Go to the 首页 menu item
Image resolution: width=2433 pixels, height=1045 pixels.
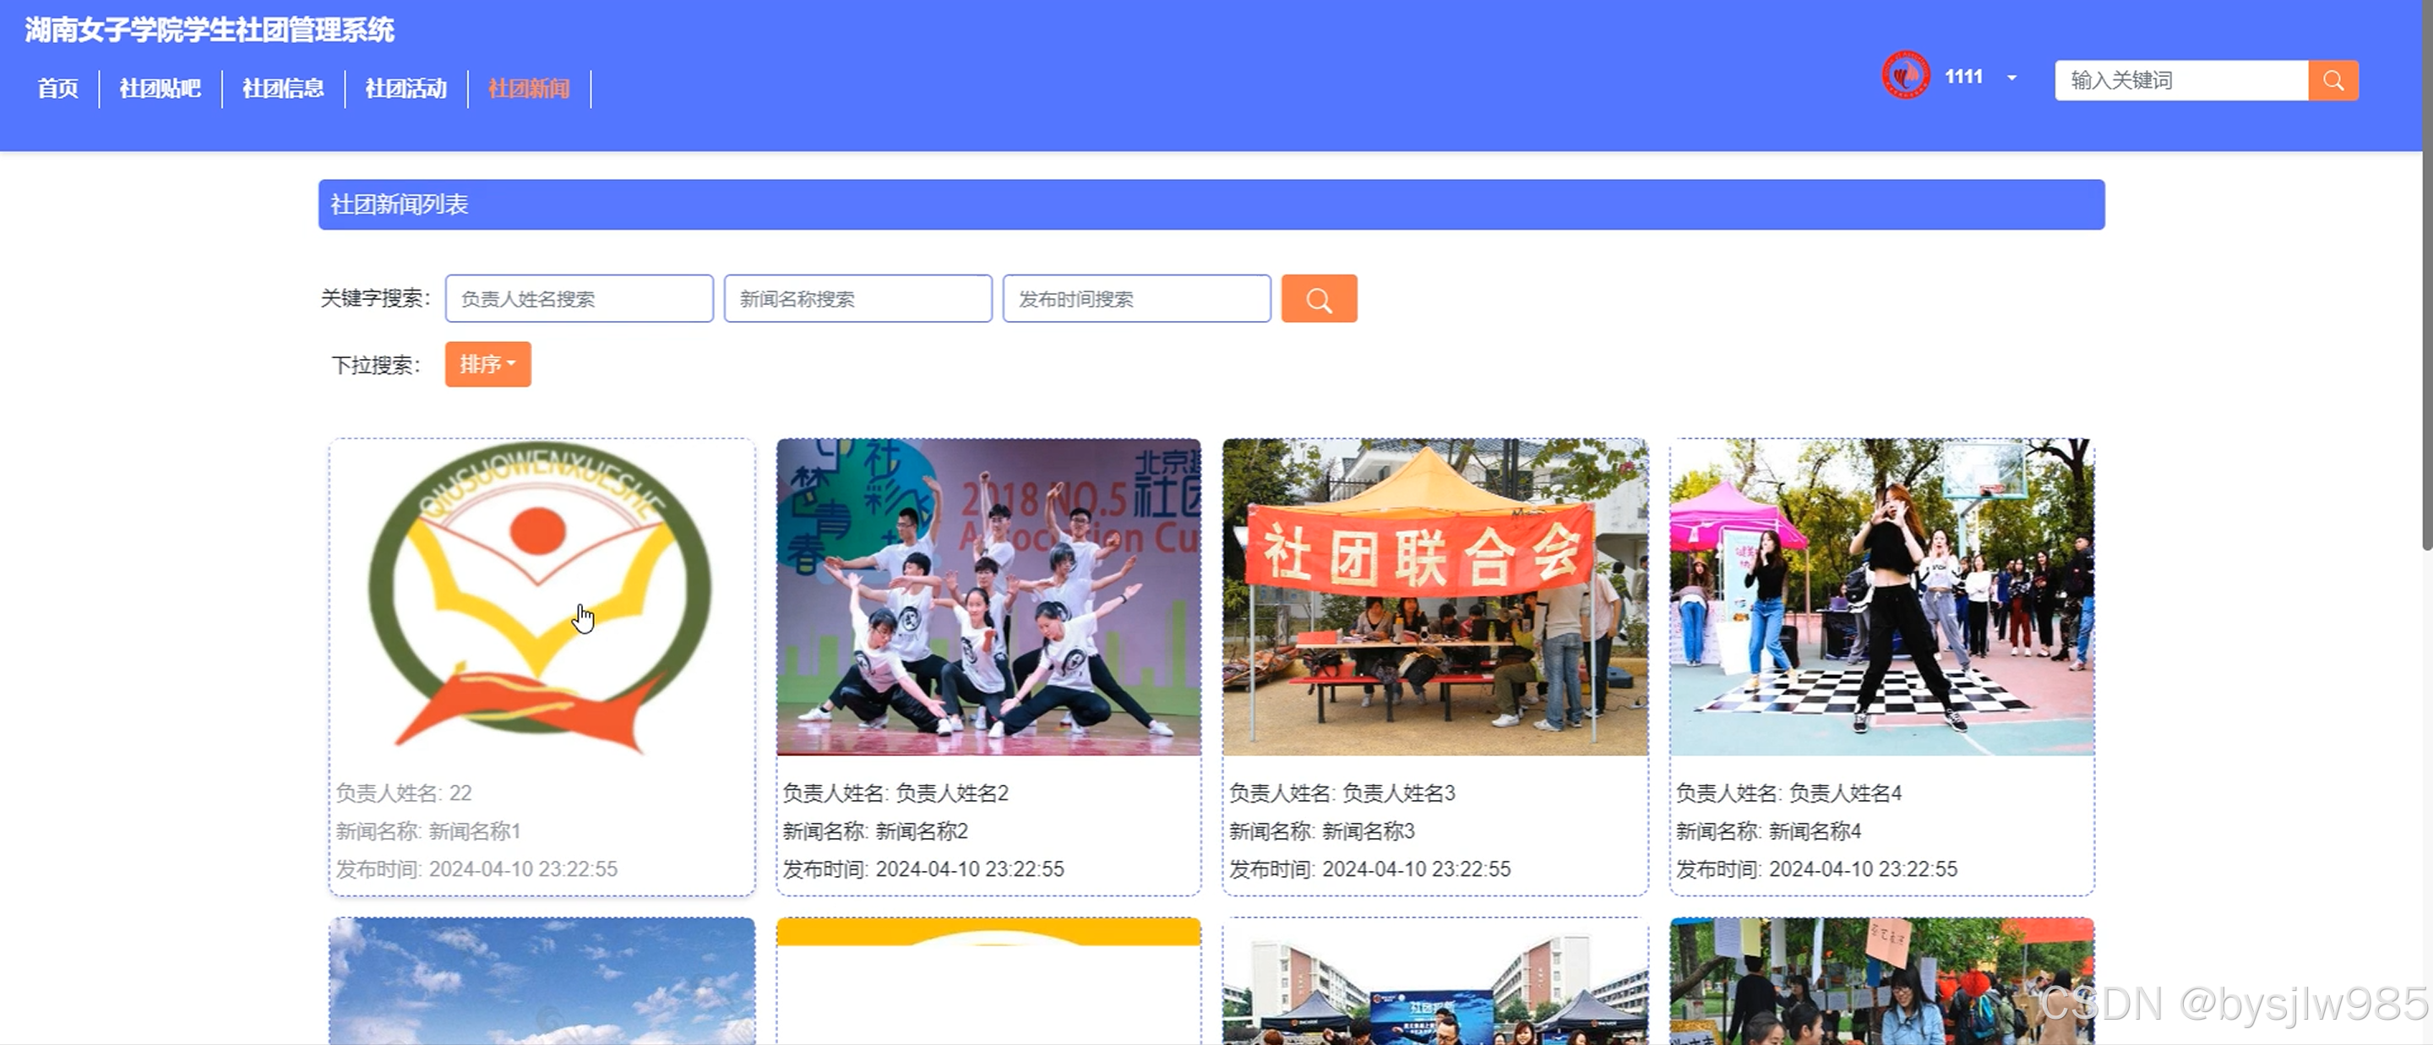57,89
